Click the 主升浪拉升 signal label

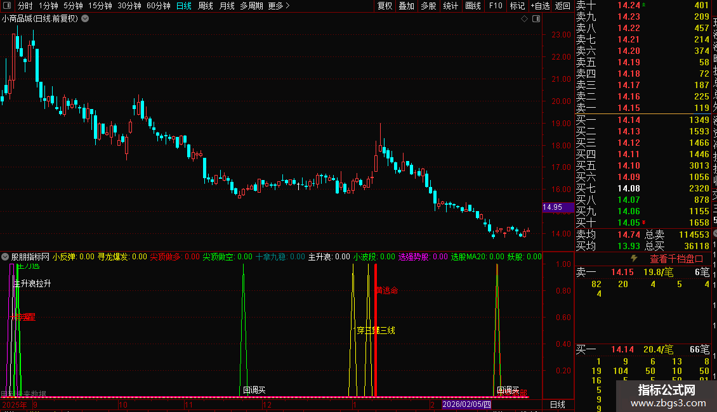point(32,284)
